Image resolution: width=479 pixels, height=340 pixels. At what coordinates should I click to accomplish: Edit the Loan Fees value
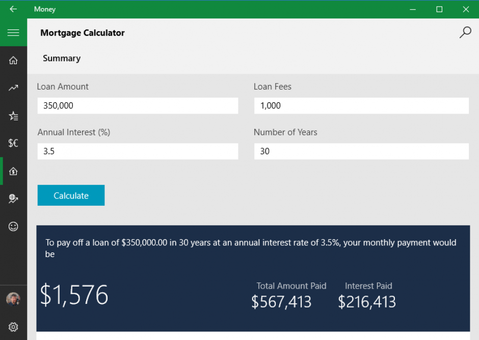tap(361, 105)
